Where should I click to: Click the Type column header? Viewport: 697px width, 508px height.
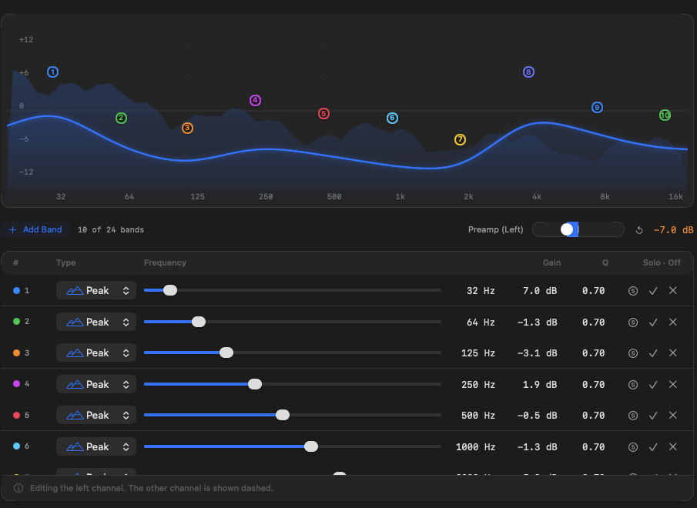(x=65, y=262)
